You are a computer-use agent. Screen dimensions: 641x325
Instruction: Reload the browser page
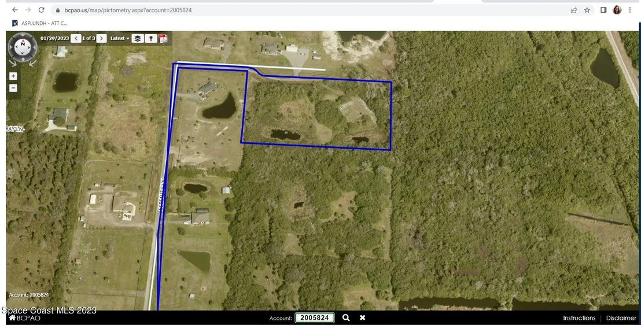pyautogui.click(x=41, y=10)
